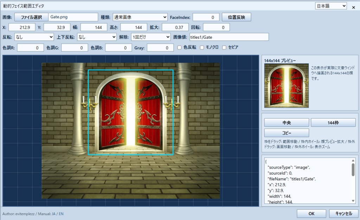Click the ファイル選択 file select button
Viewport: 360px width, 220px height.
31,17
